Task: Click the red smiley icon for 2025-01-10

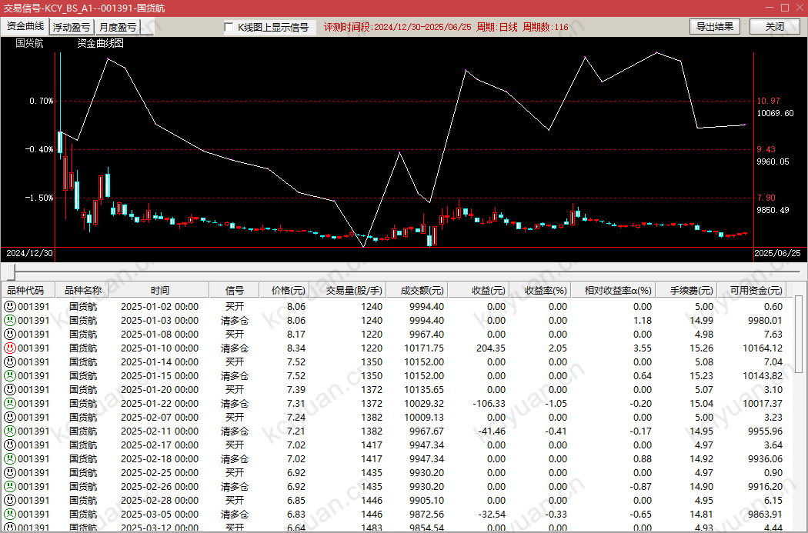Action: [10, 348]
